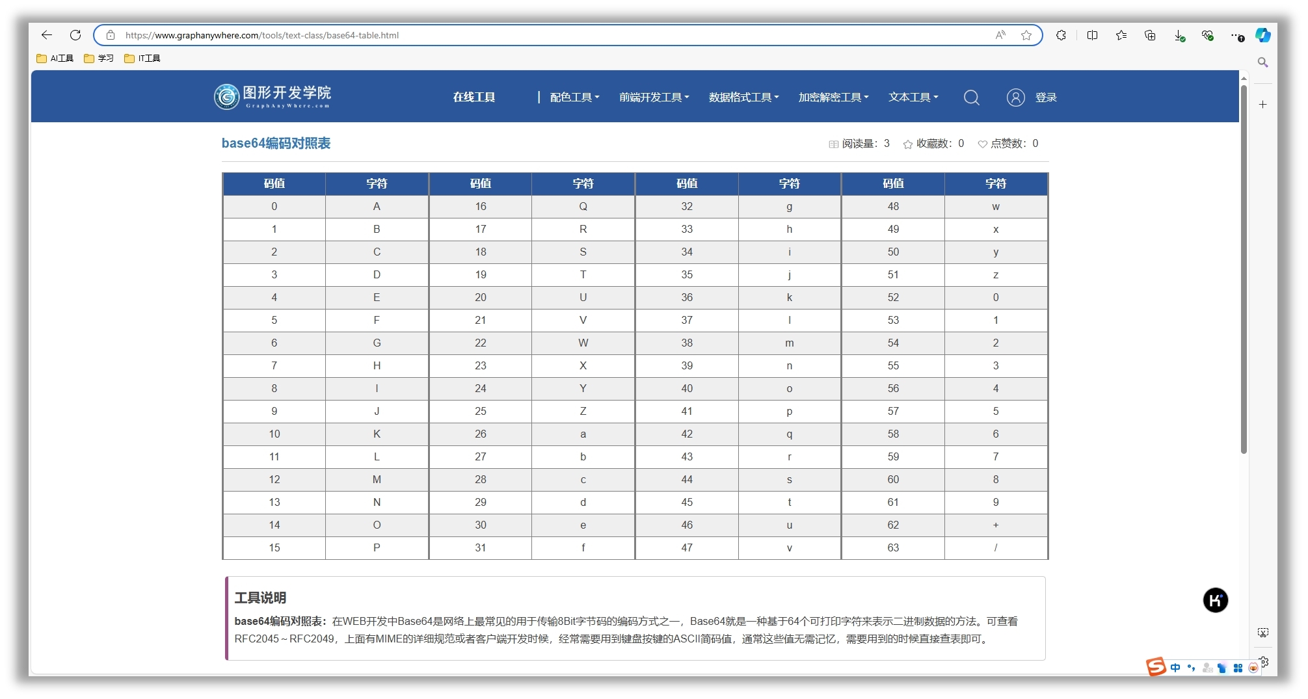Expand the 配色工具 dropdown menu
The width and height of the screenshot is (1308, 699).
574,98
